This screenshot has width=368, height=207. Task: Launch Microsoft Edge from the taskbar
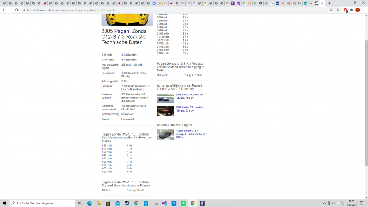[89, 203]
